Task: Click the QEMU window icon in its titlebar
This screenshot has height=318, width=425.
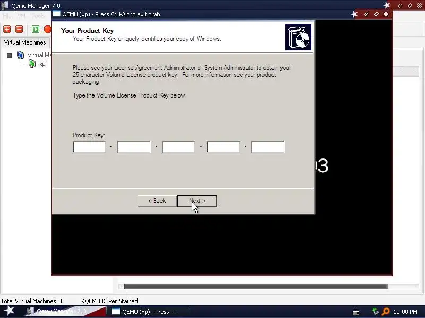Action: click(56, 14)
